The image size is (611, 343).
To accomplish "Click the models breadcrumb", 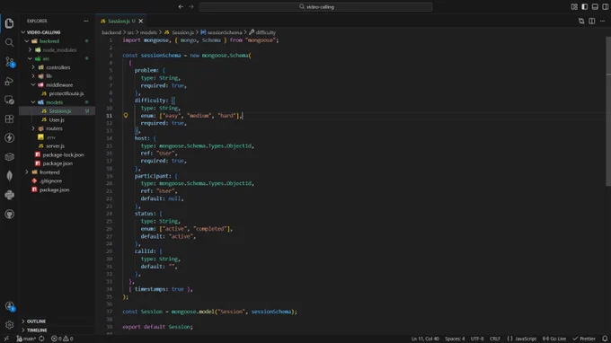I will pyautogui.click(x=148, y=32).
